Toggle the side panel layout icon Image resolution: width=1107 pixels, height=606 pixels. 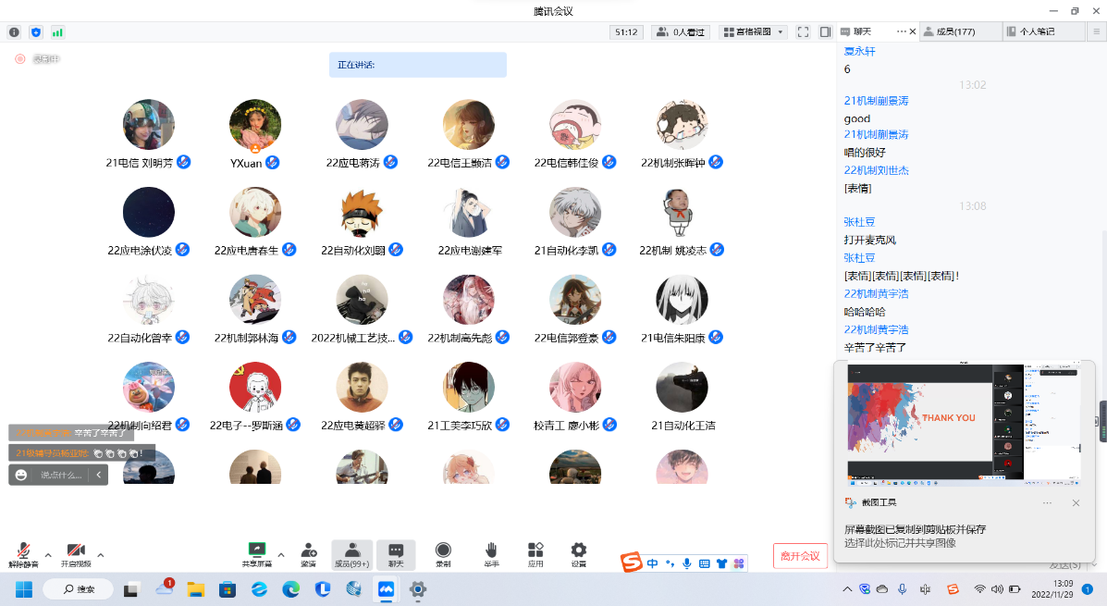(825, 31)
